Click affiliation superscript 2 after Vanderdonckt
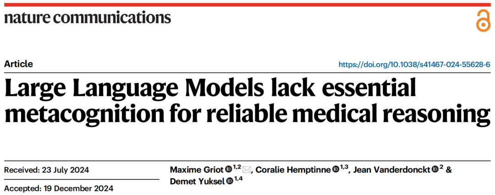Viewport: 495px width, 195px height. [441, 168]
